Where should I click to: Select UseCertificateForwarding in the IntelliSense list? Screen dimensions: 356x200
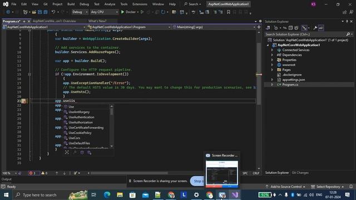[x=86, y=128]
